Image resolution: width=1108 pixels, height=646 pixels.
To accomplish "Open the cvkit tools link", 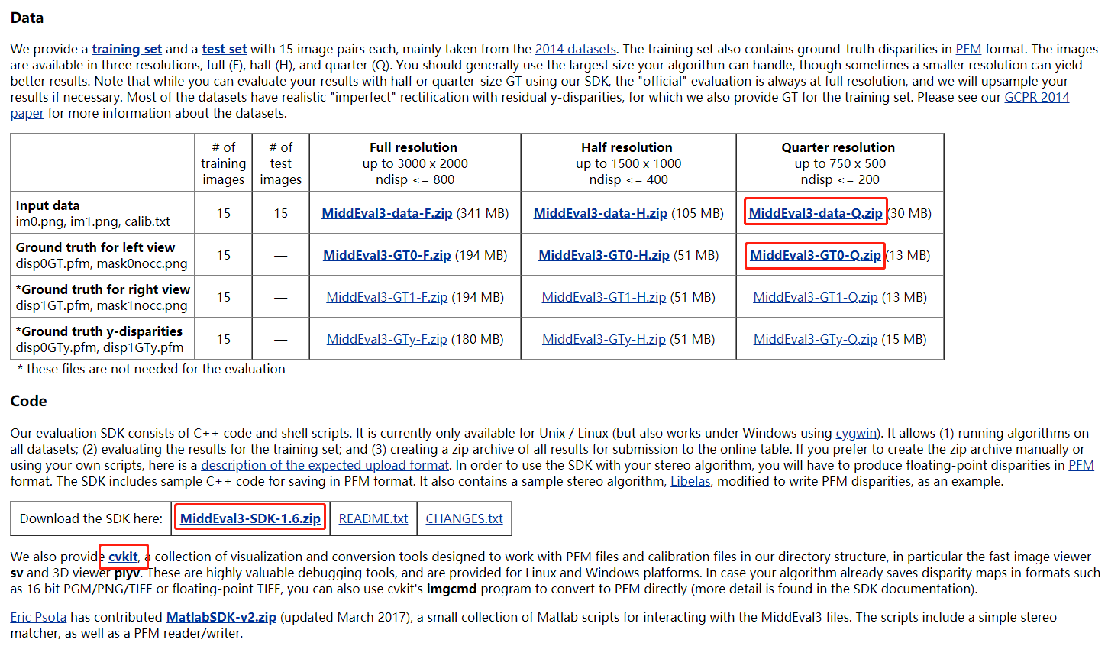I will 123,556.
